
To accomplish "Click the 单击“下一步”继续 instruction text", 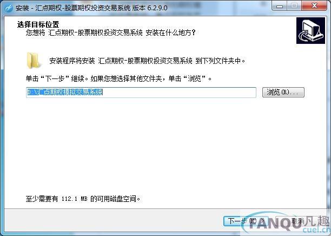I will click(x=118, y=79).
